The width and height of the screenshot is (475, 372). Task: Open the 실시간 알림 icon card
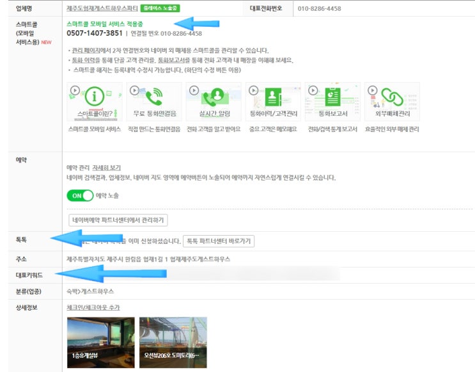pyautogui.click(x=214, y=102)
